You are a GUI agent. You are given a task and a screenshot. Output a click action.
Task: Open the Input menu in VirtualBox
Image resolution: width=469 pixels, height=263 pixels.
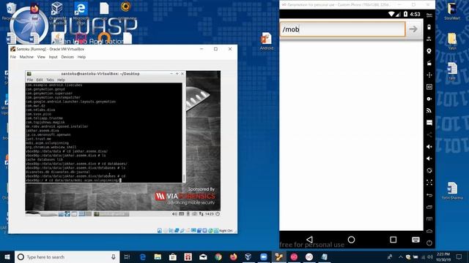pos(53,57)
